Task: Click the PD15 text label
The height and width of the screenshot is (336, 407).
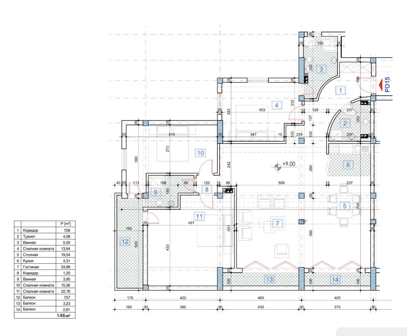Action: coord(387,85)
